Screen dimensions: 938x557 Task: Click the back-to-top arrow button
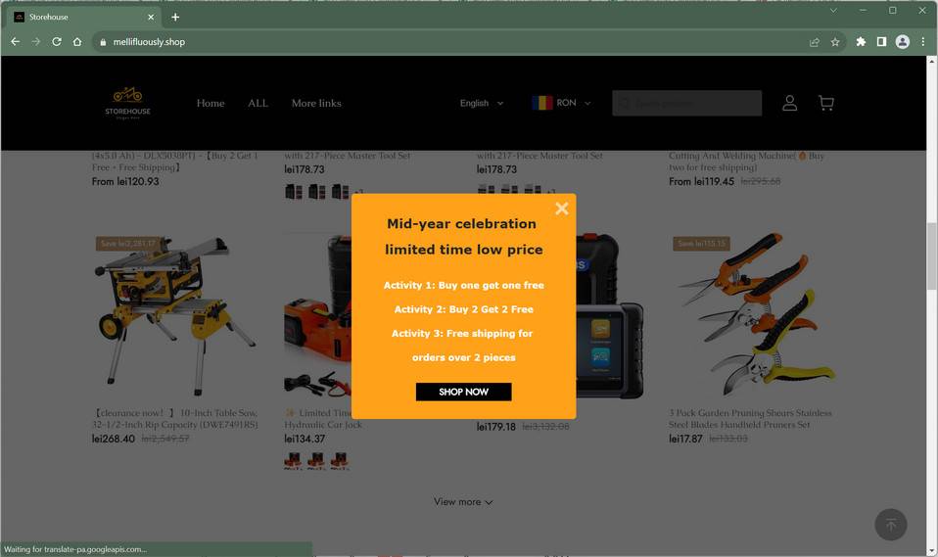click(891, 525)
